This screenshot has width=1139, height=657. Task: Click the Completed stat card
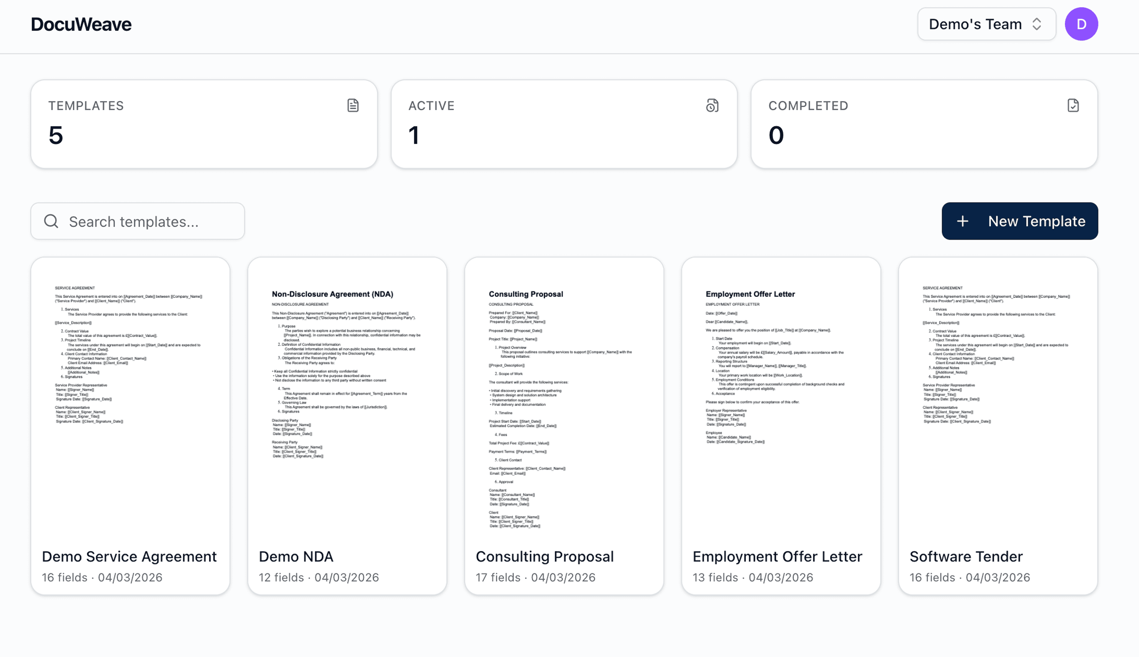(924, 124)
